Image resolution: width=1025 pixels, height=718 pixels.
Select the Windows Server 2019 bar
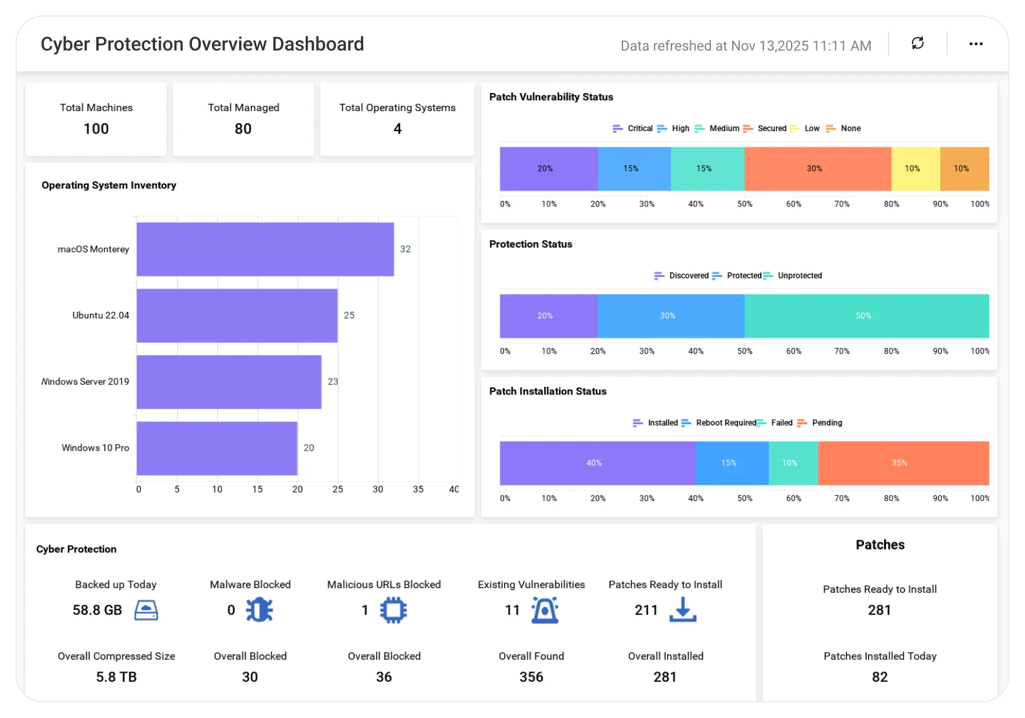tap(229, 382)
